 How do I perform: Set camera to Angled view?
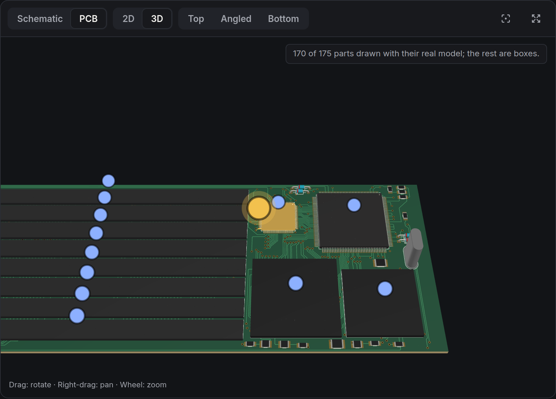click(236, 19)
